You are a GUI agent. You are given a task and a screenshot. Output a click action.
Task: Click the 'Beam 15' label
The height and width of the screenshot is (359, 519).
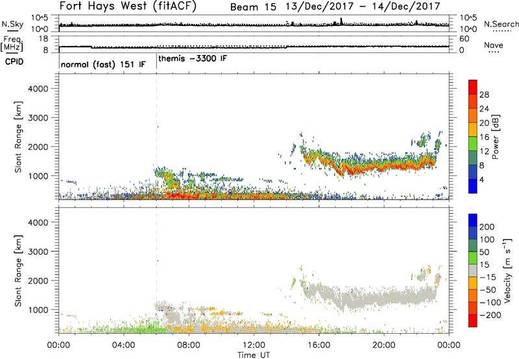pyautogui.click(x=253, y=7)
